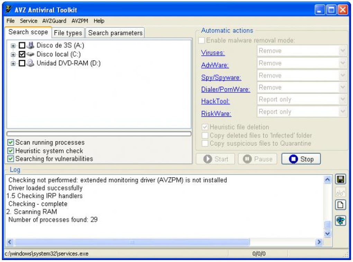Click the Dialer/PornWare link
Image resolution: width=353 pixels, height=262 pixels.
pyautogui.click(x=226, y=90)
